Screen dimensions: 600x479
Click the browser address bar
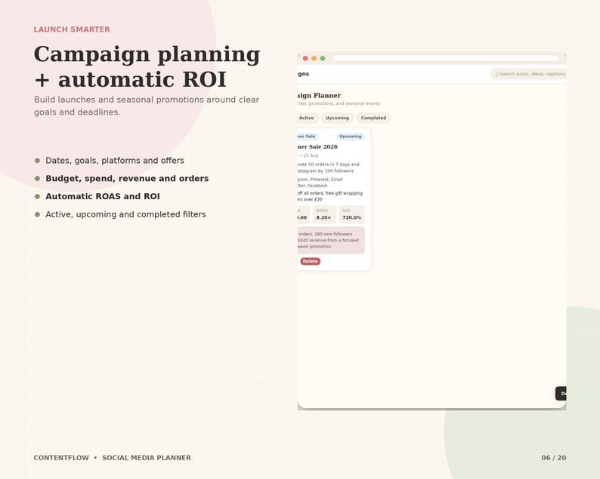click(446, 58)
